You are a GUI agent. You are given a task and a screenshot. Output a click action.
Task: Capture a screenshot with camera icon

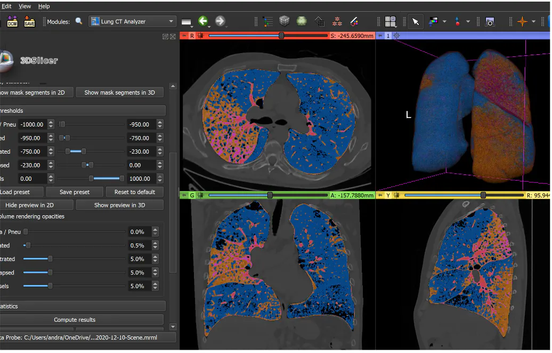click(490, 22)
